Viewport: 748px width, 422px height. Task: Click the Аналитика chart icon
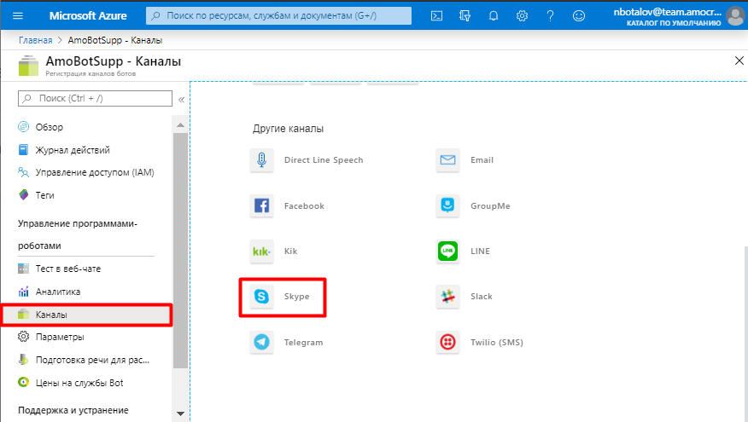pyautogui.click(x=23, y=291)
